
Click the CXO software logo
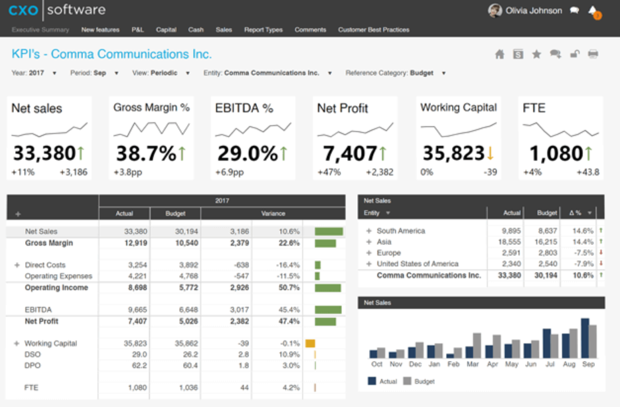tap(57, 10)
